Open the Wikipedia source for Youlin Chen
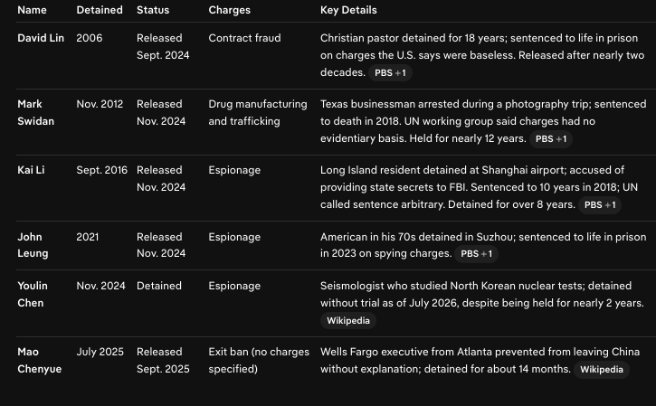 pyautogui.click(x=348, y=321)
